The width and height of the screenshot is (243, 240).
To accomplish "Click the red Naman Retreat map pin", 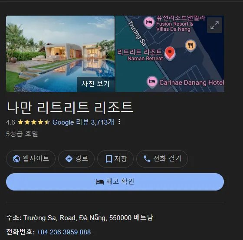I will [x=170, y=53].
